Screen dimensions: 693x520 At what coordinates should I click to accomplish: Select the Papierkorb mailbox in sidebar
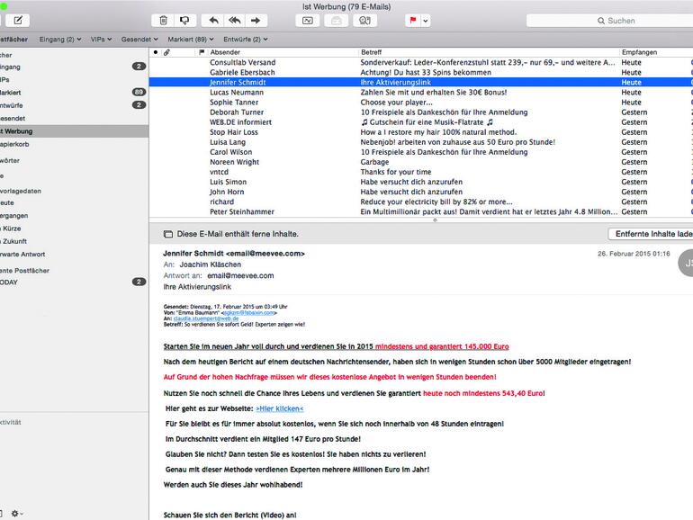[x=74, y=144]
